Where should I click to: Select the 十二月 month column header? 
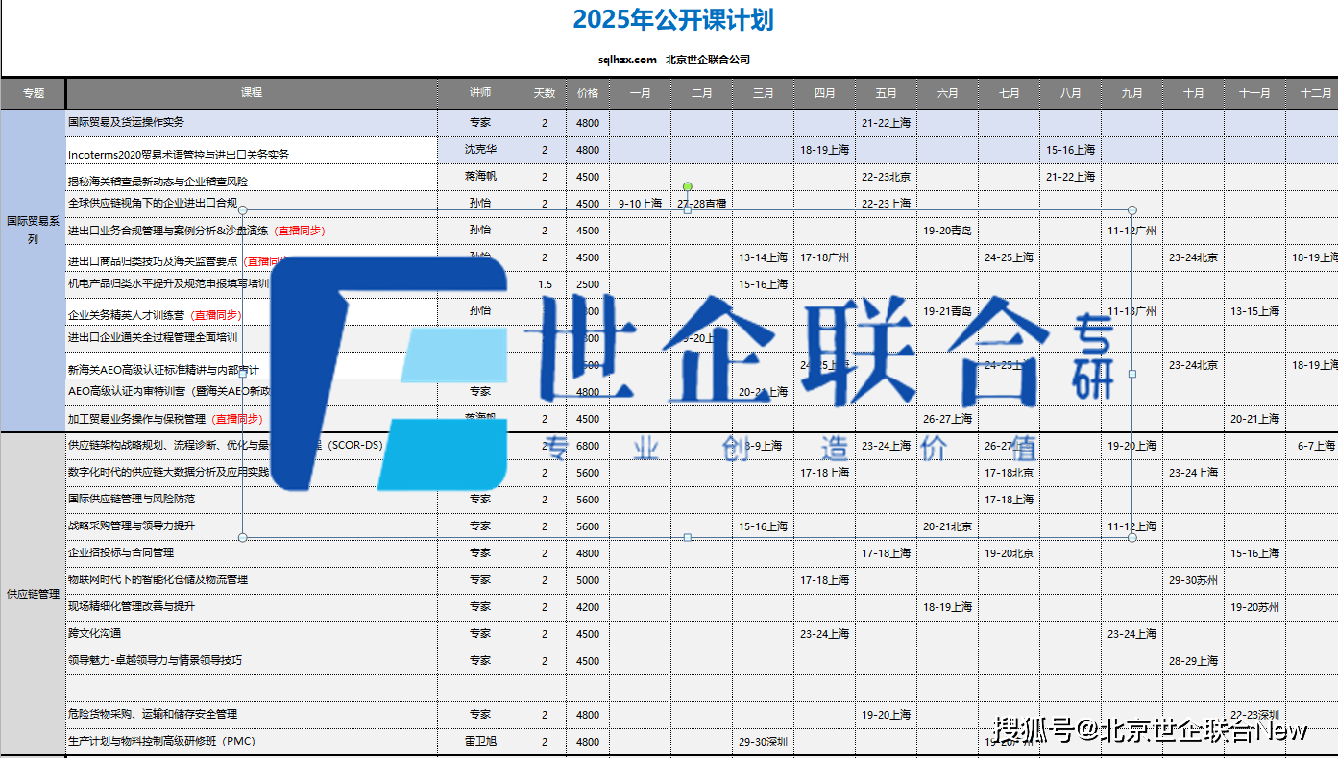coord(1314,93)
